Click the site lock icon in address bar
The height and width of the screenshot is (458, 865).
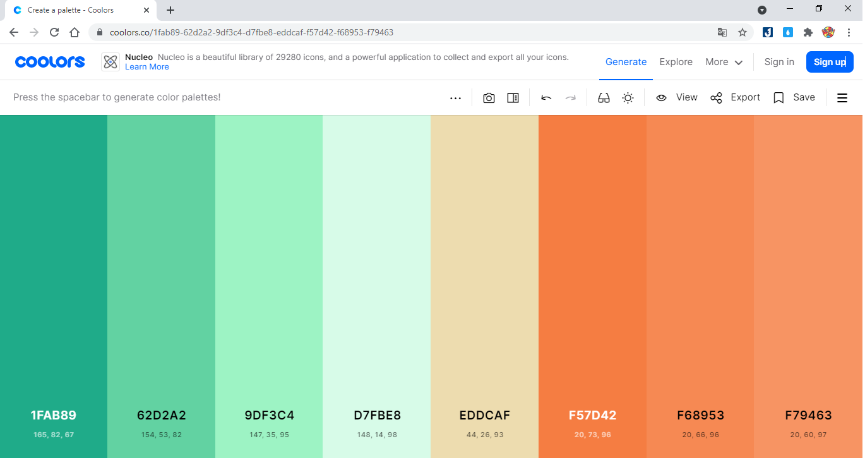pos(100,32)
